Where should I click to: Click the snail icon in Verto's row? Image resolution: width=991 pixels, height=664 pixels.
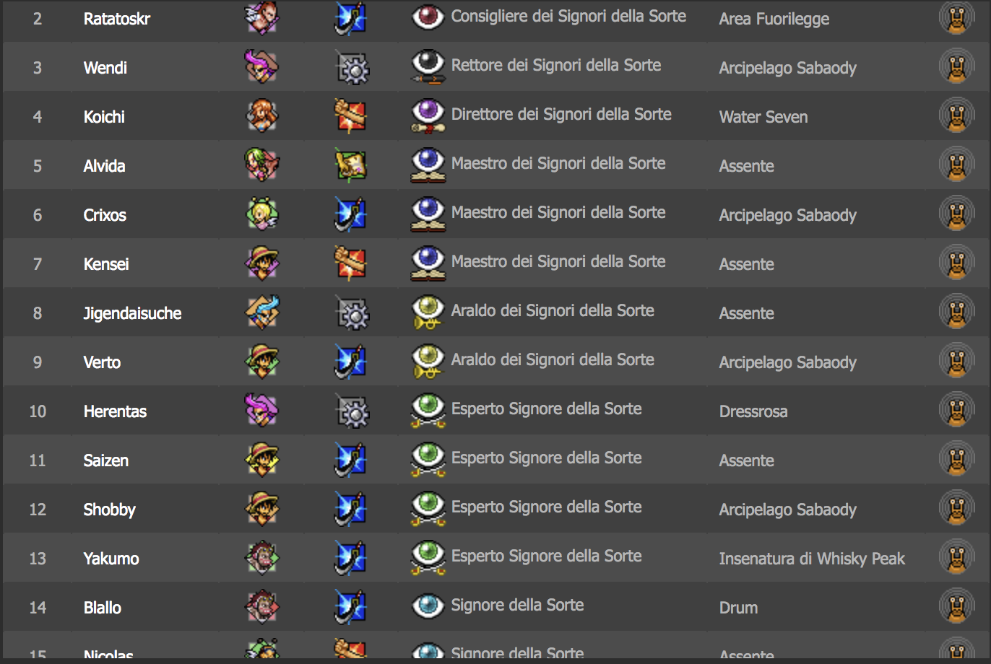coord(956,362)
